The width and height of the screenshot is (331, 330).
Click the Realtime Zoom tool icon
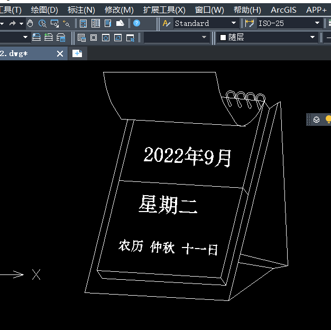[x=42, y=23]
